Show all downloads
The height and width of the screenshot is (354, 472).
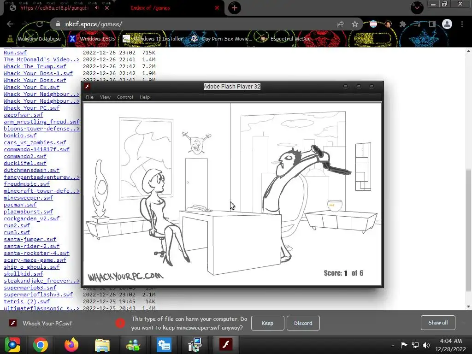click(x=438, y=323)
